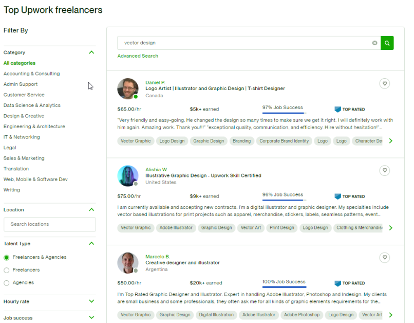
Task: Expand the Hourly rate filter
Action: (x=91, y=301)
